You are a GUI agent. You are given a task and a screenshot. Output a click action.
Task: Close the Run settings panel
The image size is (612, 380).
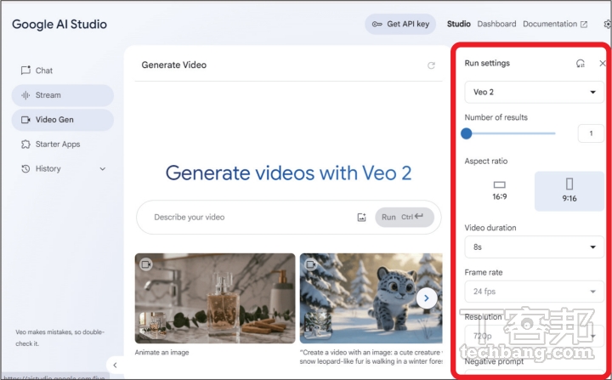tap(603, 63)
